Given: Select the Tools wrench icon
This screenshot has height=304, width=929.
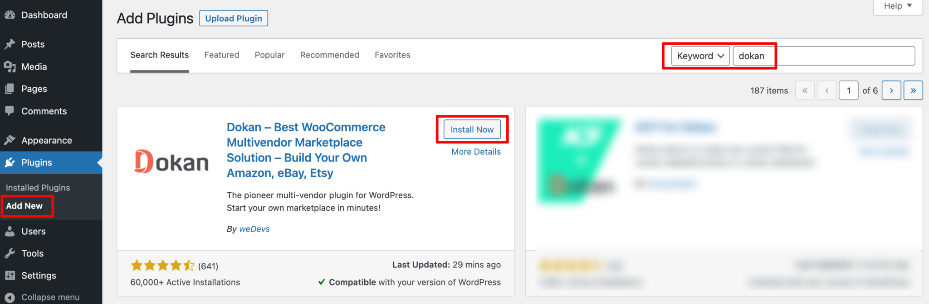Looking at the screenshot, I should tap(10, 253).
